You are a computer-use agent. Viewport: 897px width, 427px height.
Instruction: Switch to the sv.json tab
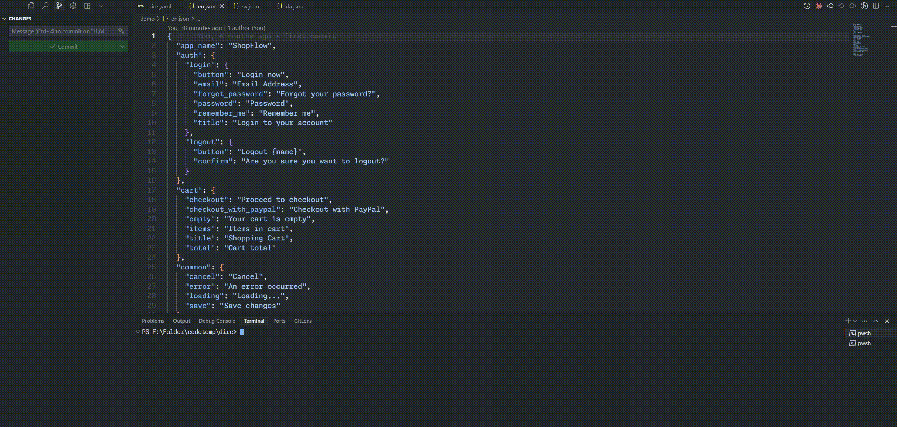pos(250,6)
